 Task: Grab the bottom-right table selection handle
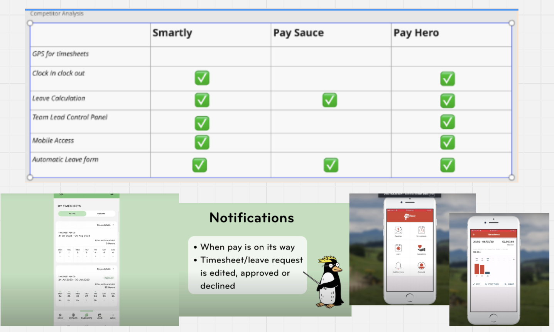pos(512,178)
